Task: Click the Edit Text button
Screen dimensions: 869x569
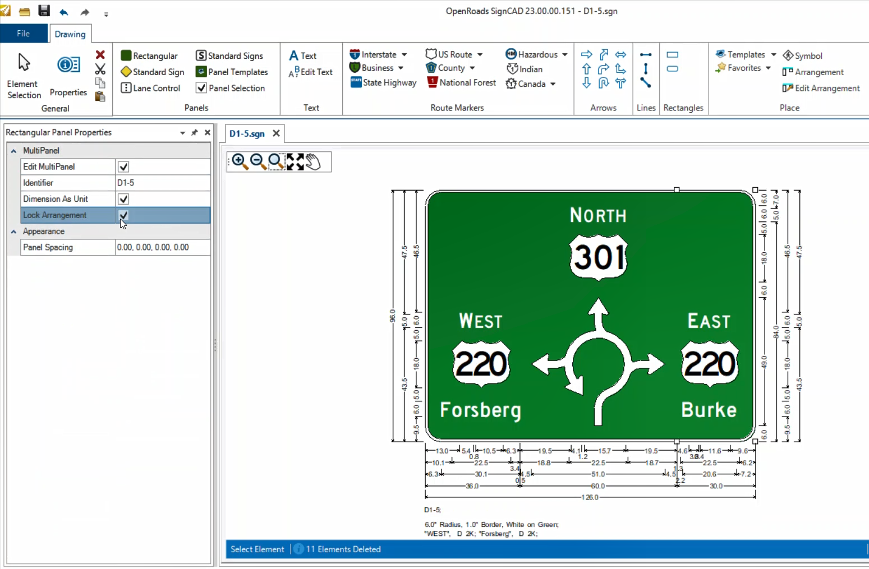Action: pyautogui.click(x=310, y=72)
